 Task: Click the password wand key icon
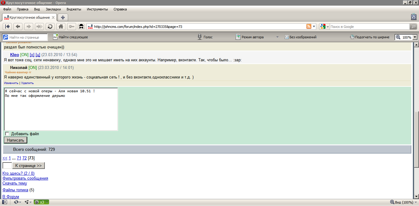[72, 26]
